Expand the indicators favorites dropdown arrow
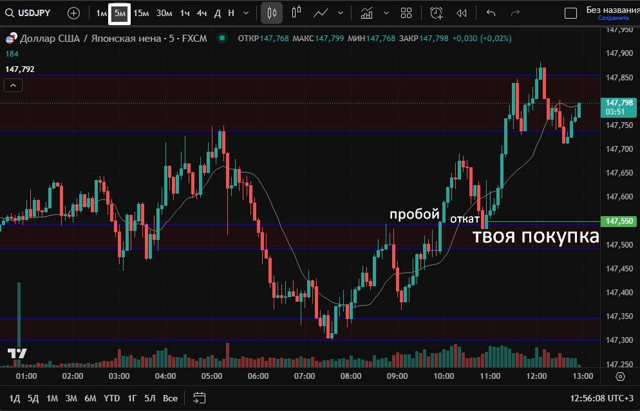 click(x=386, y=13)
